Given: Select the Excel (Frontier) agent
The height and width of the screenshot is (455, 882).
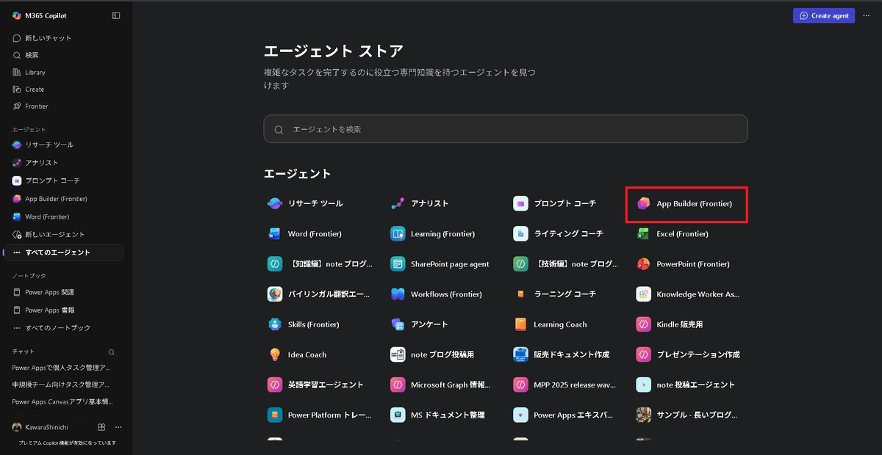Looking at the screenshot, I should click(x=684, y=233).
